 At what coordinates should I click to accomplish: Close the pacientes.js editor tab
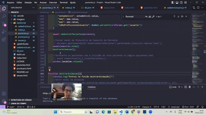point(58,8)
